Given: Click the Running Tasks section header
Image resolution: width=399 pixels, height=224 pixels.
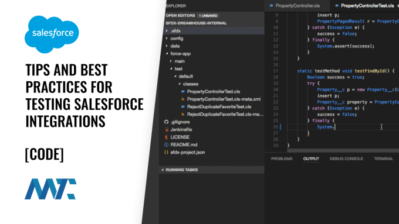Looking at the screenshot, I should 212,170.
